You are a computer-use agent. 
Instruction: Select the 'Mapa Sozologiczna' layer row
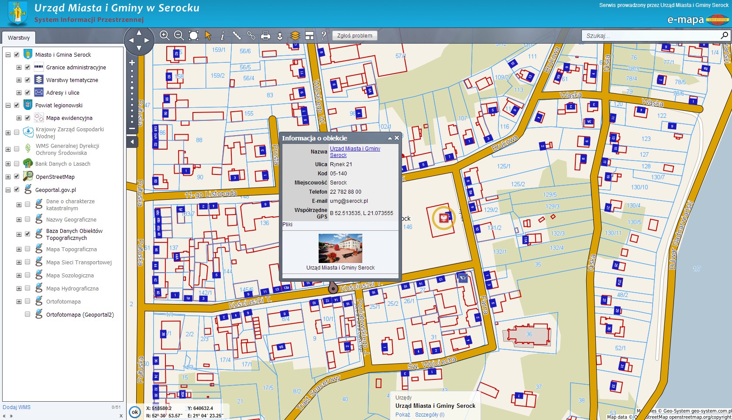(70, 275)
